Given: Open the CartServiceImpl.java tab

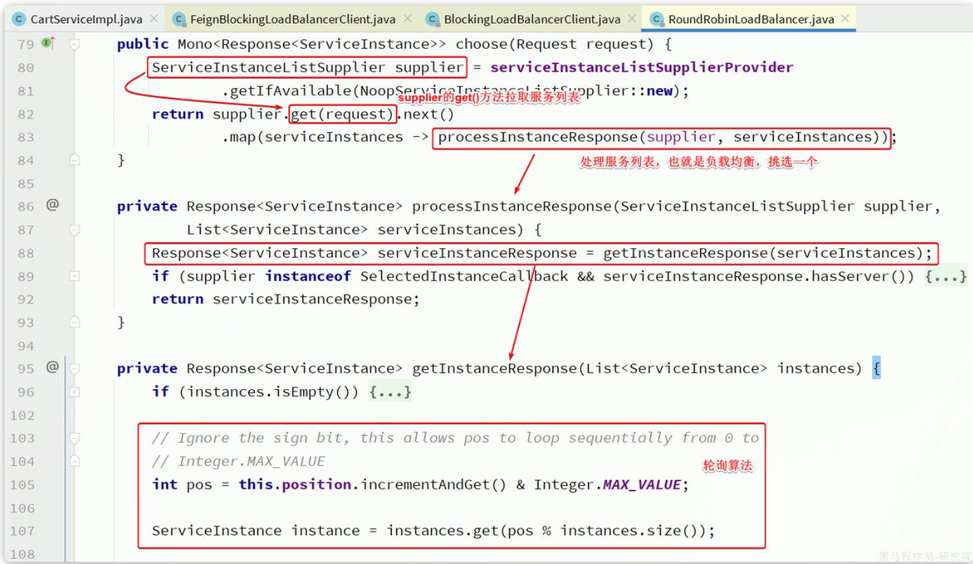Looking at the screenshot, I should [x=86, y=19].
